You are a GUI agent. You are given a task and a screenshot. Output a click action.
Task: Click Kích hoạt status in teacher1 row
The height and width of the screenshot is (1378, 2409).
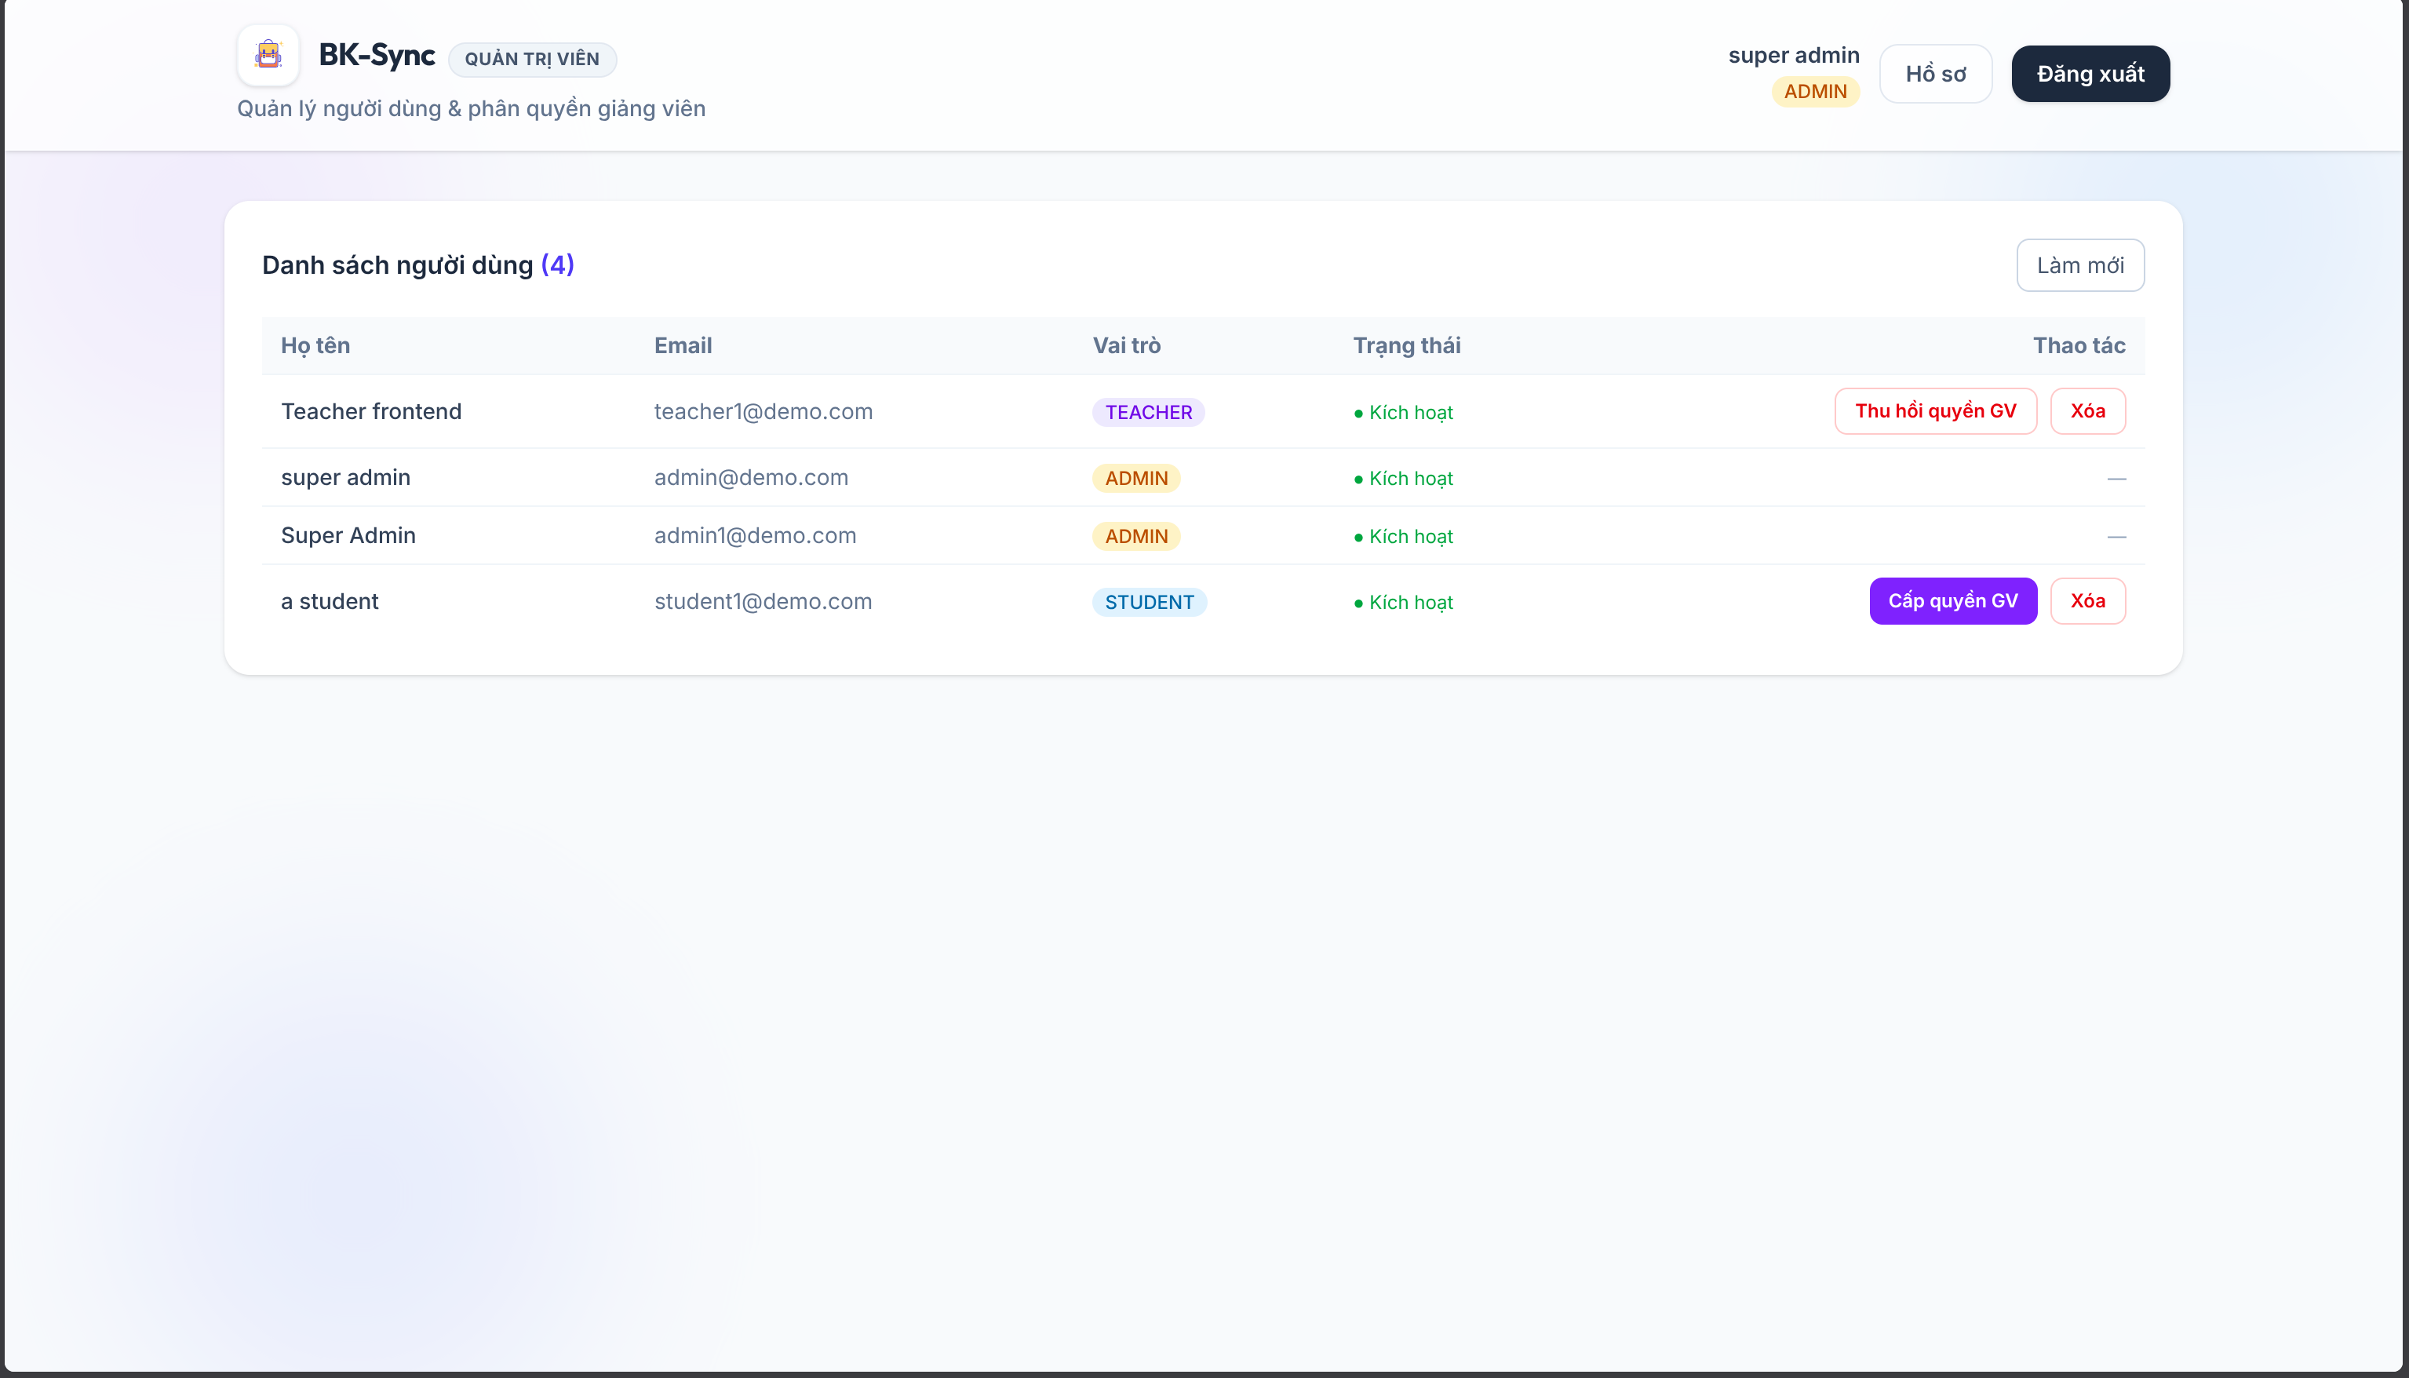click(x=1403, y=413)
